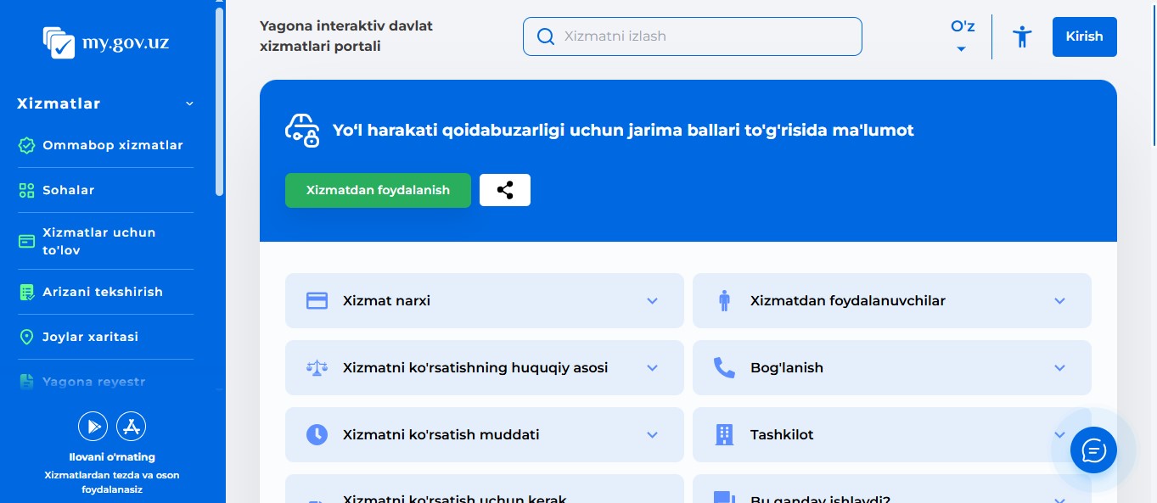Click the my.gov.uz logo

tap(106, 41)
